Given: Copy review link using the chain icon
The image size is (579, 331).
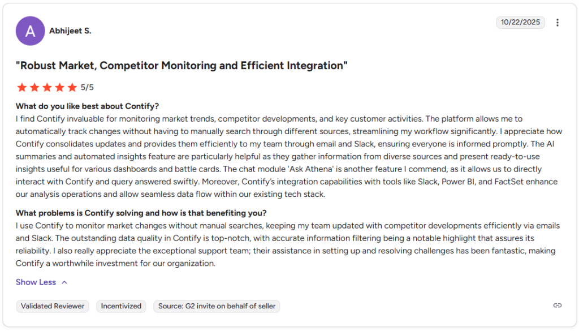Looking at the screenshot, I should point(558,306).
